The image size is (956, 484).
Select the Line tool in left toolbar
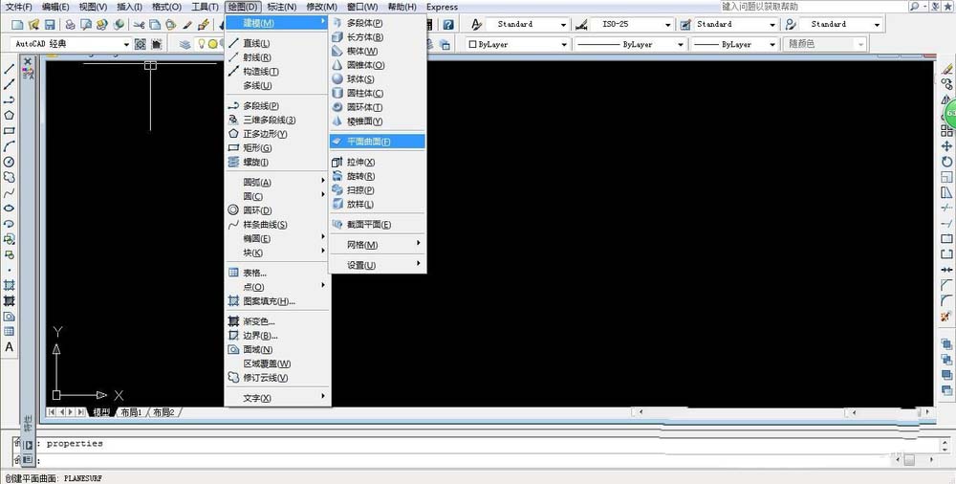click(10, 69)
